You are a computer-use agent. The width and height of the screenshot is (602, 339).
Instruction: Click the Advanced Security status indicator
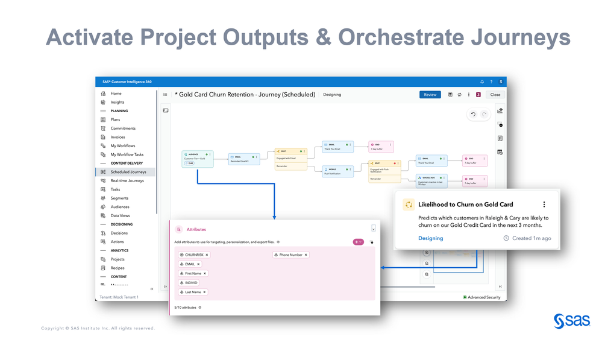tap(481, 297)
